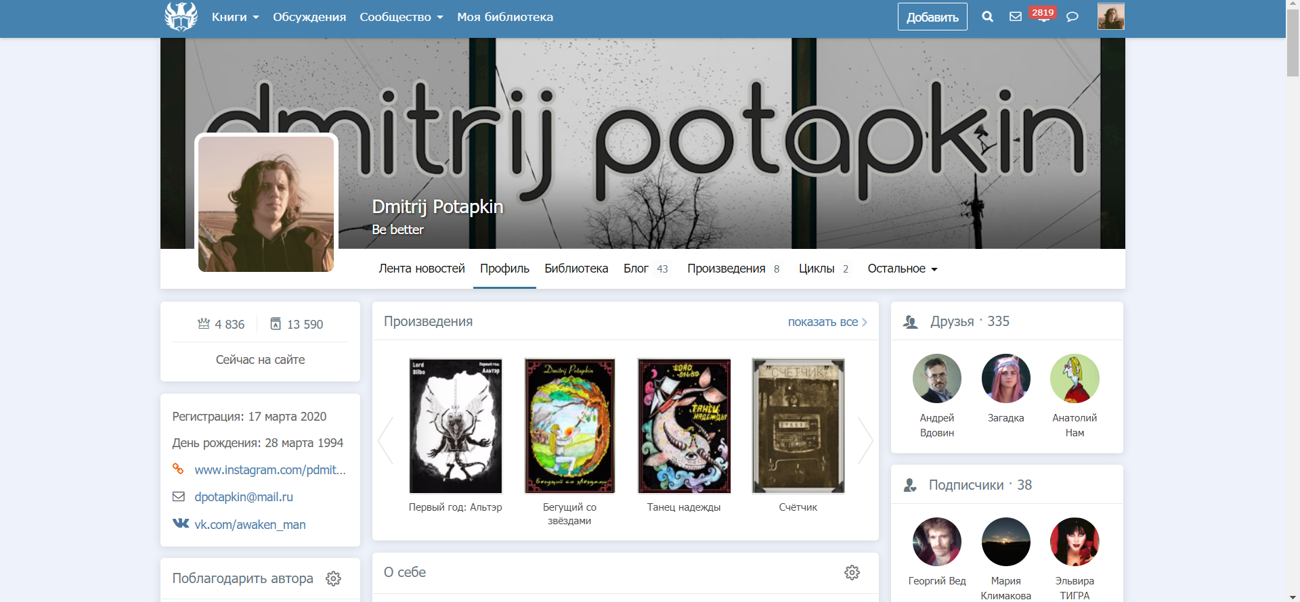The height and width of the screenshot is (602, 1300).
Task: Expand the Сообщество dropdown menu
Action: click(401, 17)
